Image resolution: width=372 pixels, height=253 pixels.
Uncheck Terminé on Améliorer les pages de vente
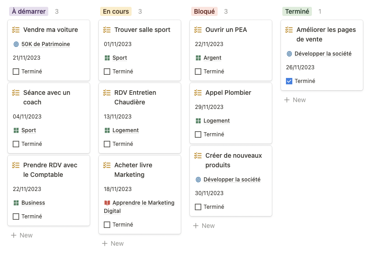tap(289, 81)
